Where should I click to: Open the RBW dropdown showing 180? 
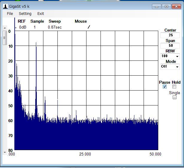pos(170,56)
